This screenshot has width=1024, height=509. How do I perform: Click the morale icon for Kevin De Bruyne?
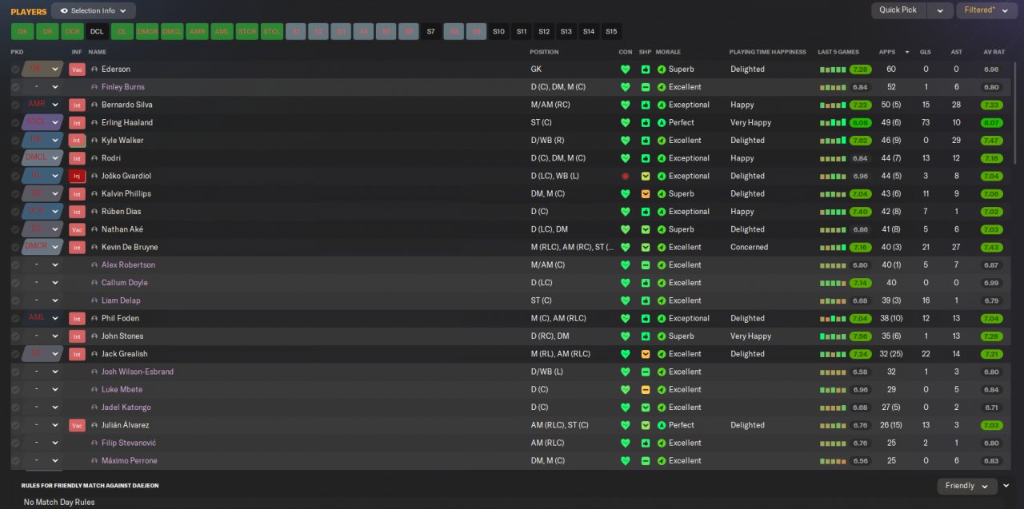[x=662, y=247]
